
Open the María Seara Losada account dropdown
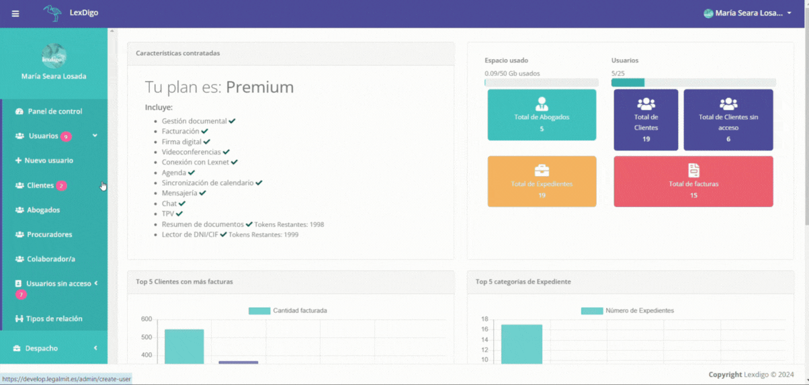click(x=747, y=13)
